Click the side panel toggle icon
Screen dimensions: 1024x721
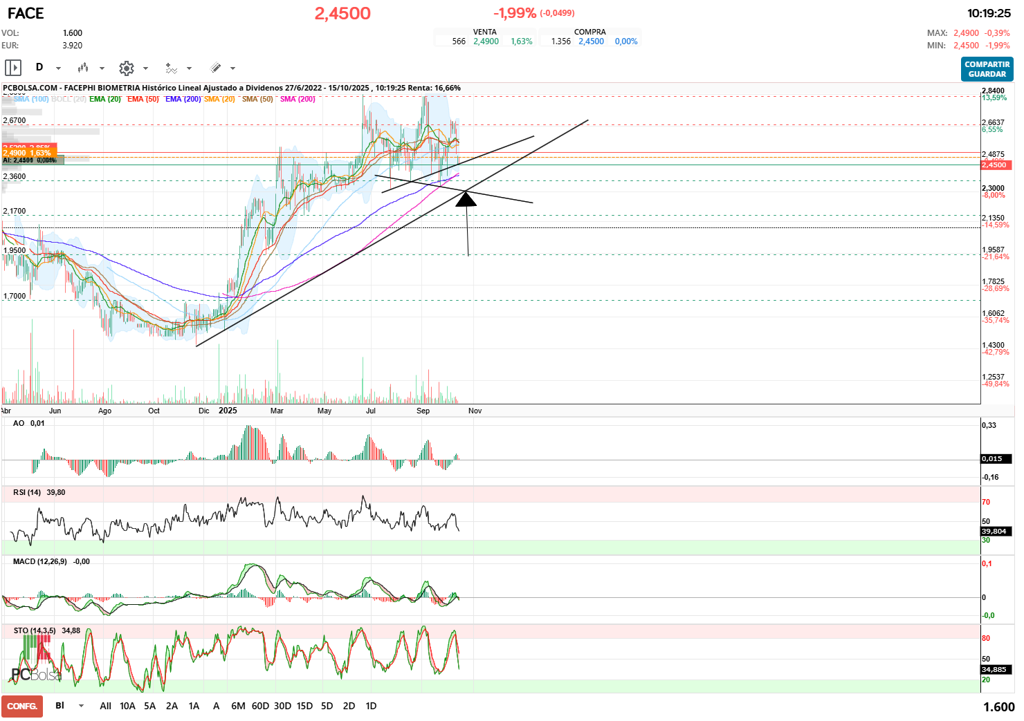pyautogui.click(x=13, y=68)
